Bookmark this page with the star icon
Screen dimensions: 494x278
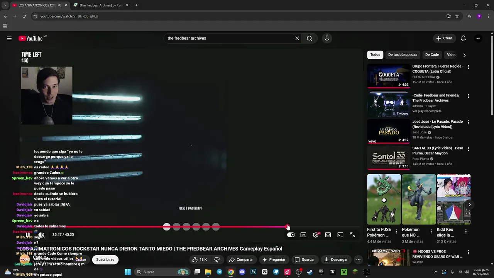457,16
